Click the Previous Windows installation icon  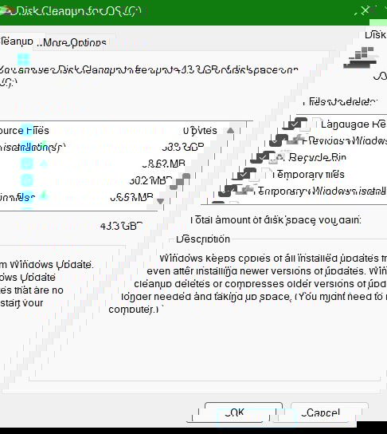(x=295, y=140)
